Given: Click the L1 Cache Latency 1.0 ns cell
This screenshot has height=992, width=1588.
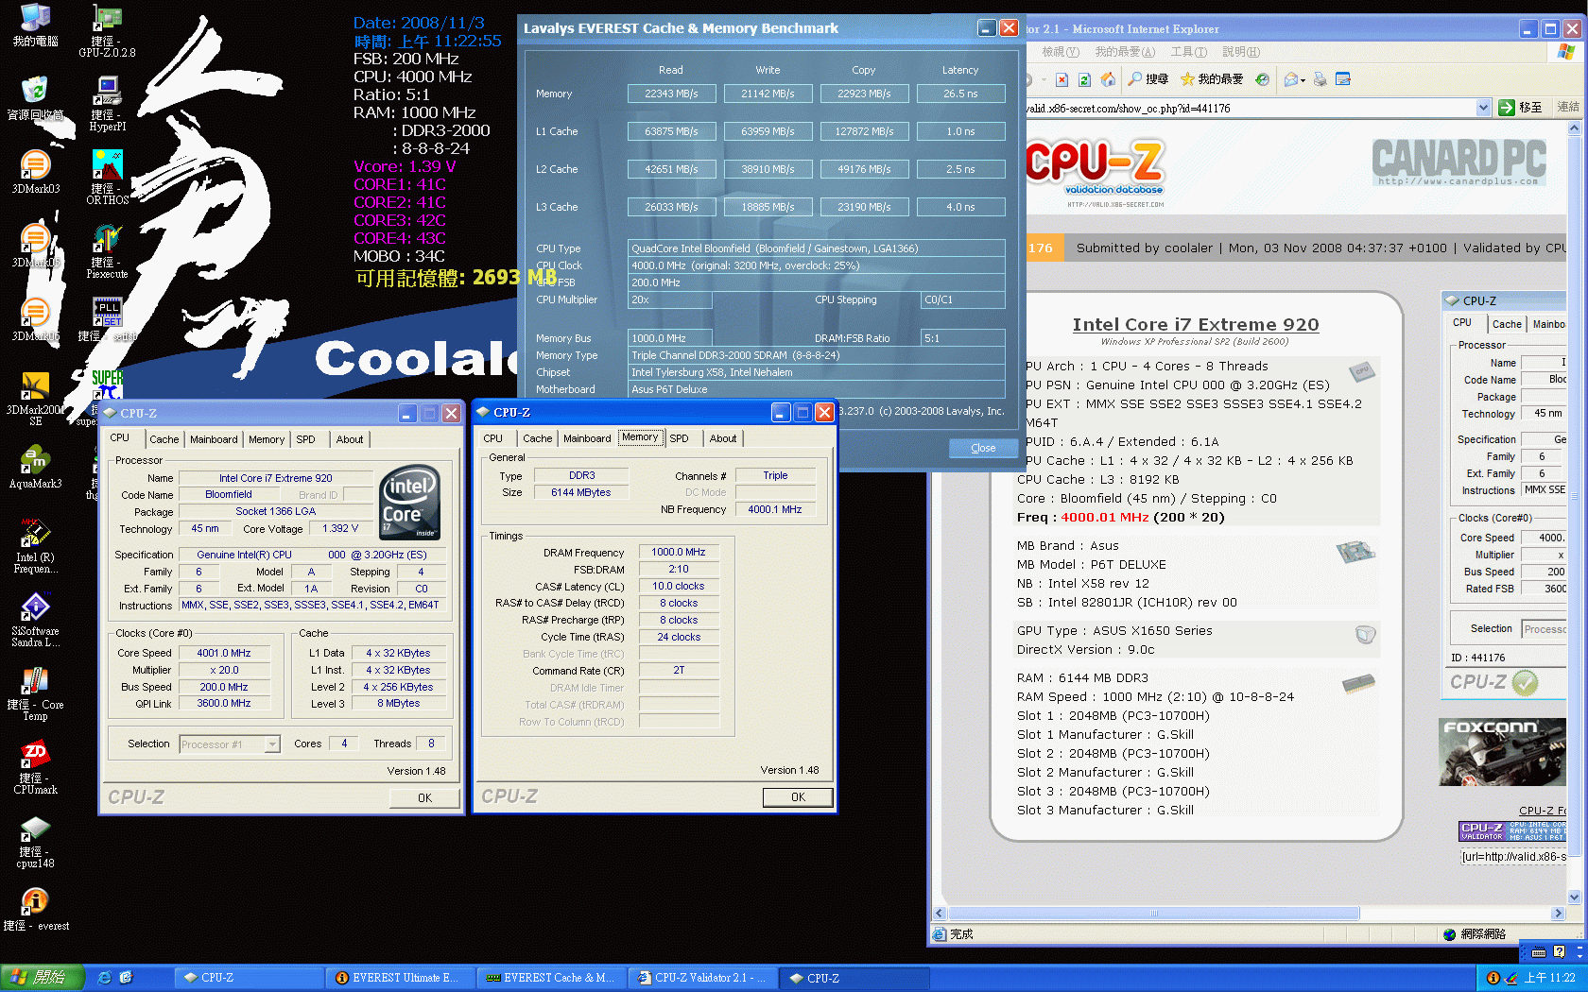Looking at the screenshot, I should pos(961,131).
